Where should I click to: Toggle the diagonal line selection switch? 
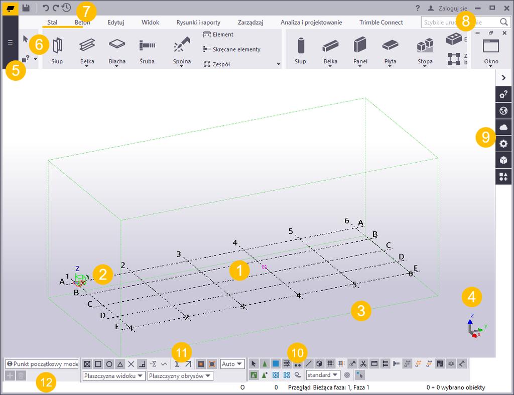pos(309,363)
